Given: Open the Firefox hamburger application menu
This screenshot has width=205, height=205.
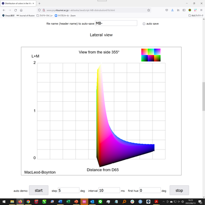Looking at the screenshot, I should coord(201,10).
